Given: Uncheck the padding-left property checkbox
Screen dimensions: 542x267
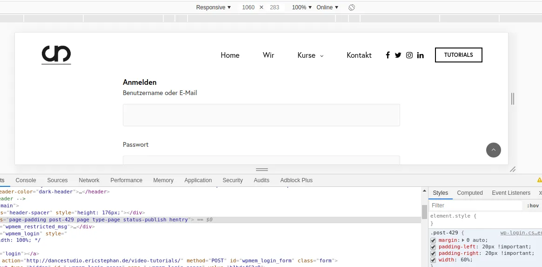Looking at the screenshot, I should tap(433, 247).
